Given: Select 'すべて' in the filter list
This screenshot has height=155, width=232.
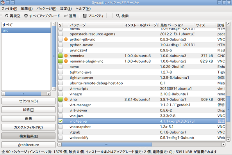Looking at the screenshot, I should (26, 25).
